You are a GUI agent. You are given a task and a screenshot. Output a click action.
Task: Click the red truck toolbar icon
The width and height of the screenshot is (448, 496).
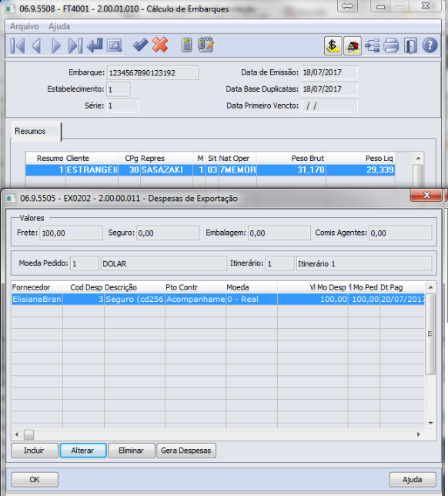pyautogui.click(x=353, y=46)
